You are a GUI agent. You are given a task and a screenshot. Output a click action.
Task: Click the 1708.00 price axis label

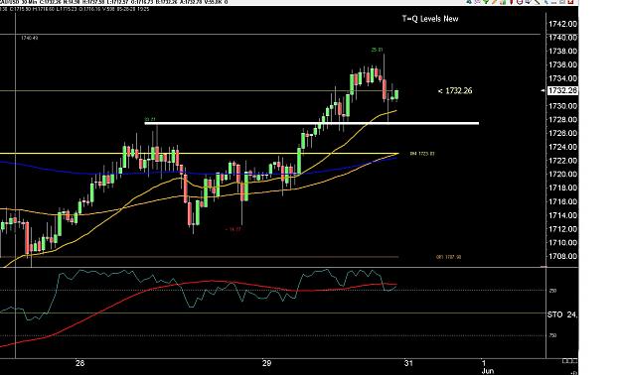coord(562,256)
